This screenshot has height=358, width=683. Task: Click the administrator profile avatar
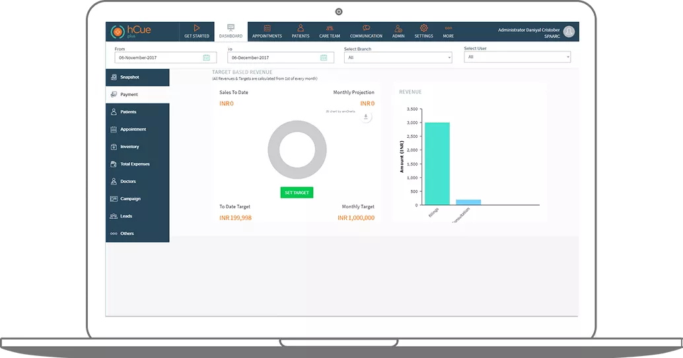click(569, 32)
